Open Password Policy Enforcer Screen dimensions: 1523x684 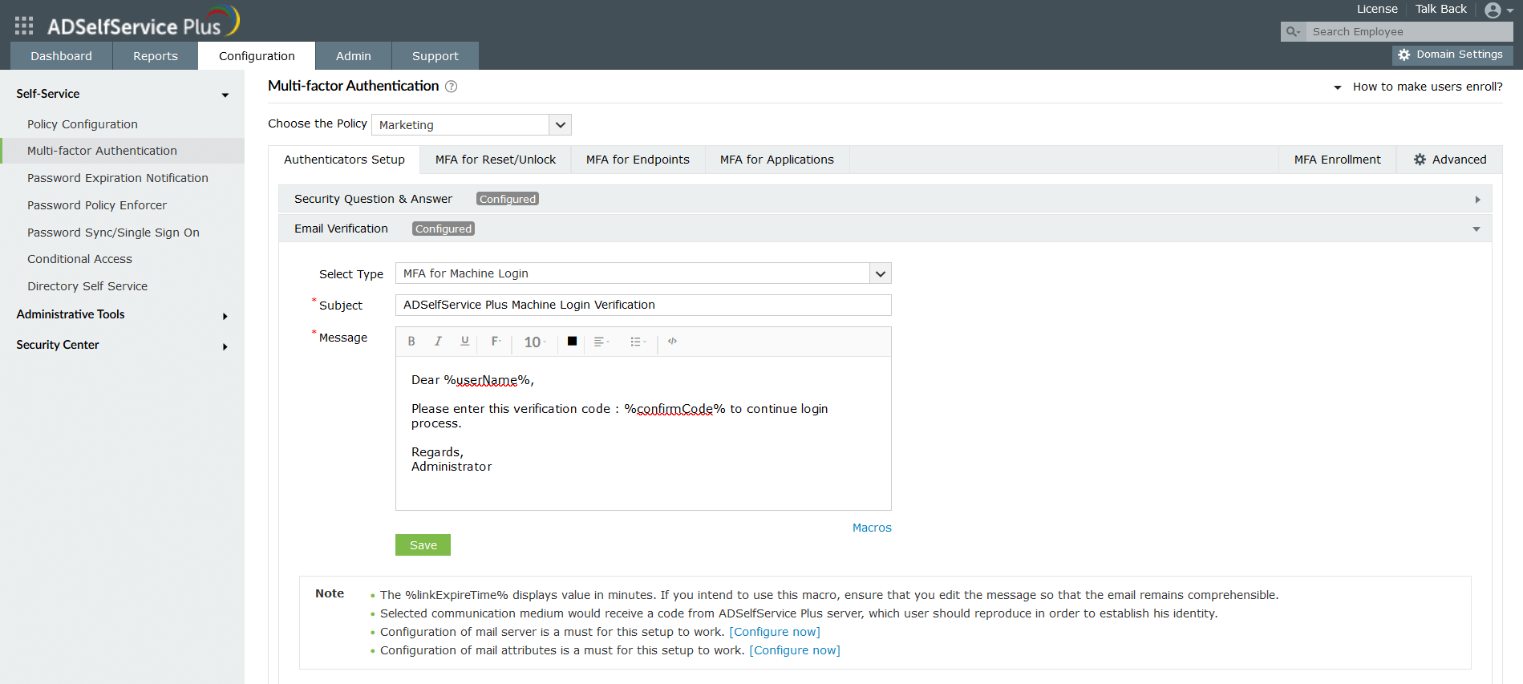click(x=97, y=205)
